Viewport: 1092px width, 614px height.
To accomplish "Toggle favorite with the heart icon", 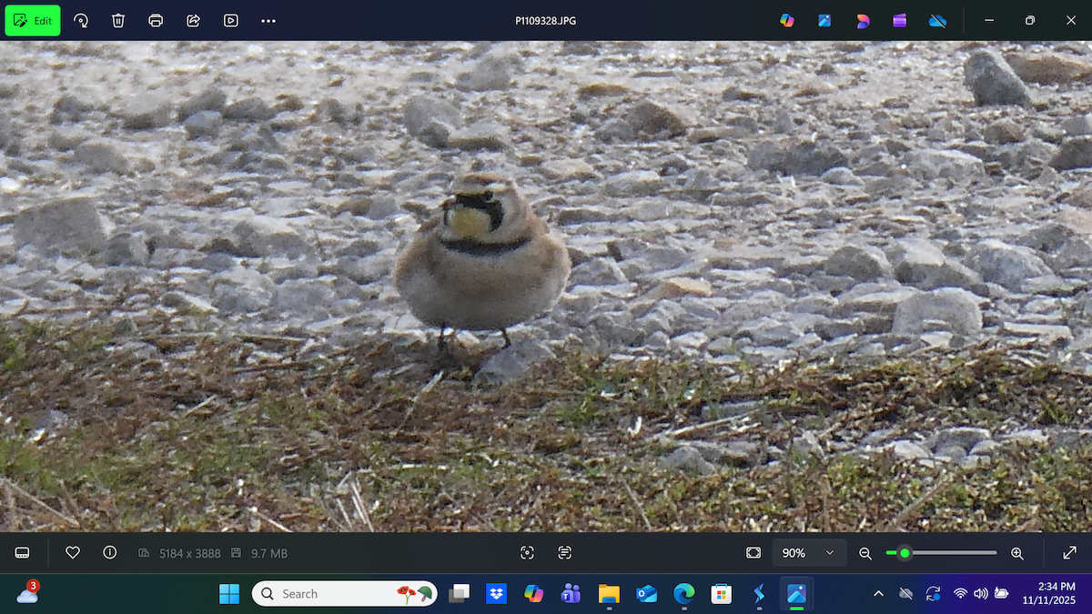I will [73, 553].
